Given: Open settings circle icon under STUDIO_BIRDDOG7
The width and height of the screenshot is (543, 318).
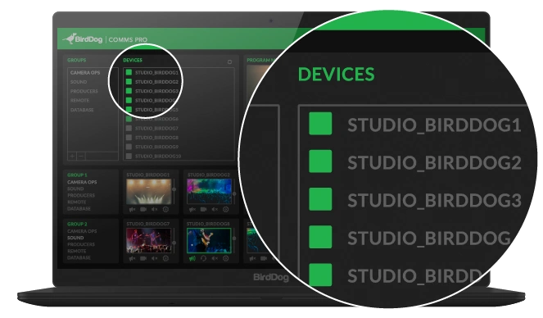Looking at the screenshot, I should (x=165, y=258).
